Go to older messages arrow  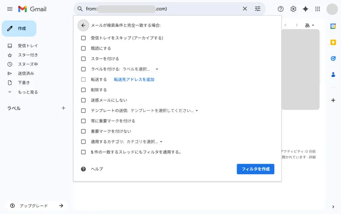point(296,25)
